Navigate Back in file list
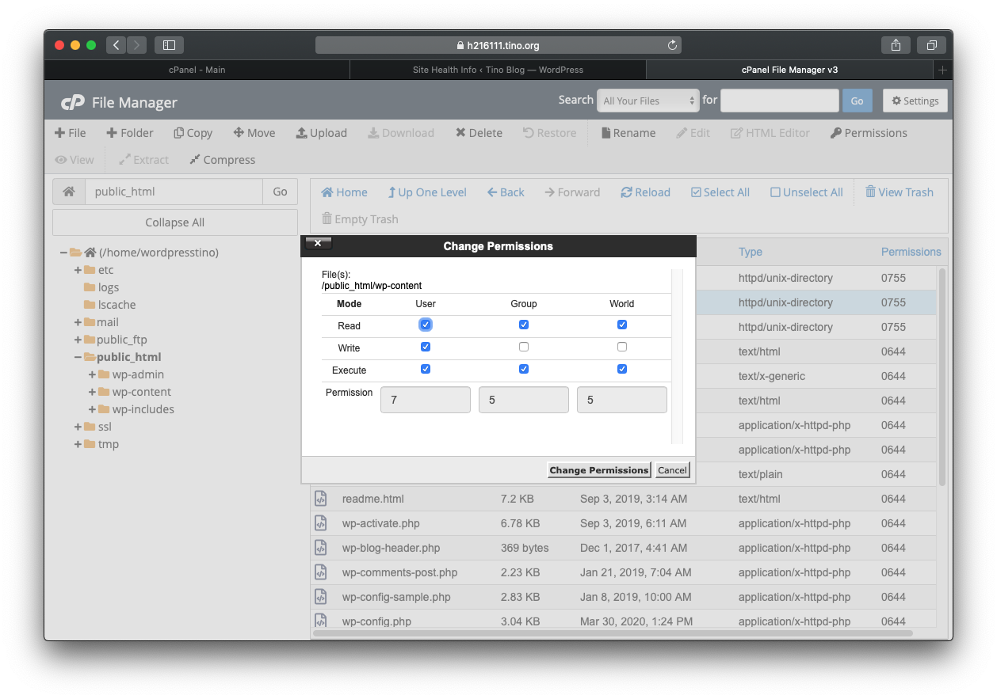Viewport: 997px width, 699px height. 506,192
